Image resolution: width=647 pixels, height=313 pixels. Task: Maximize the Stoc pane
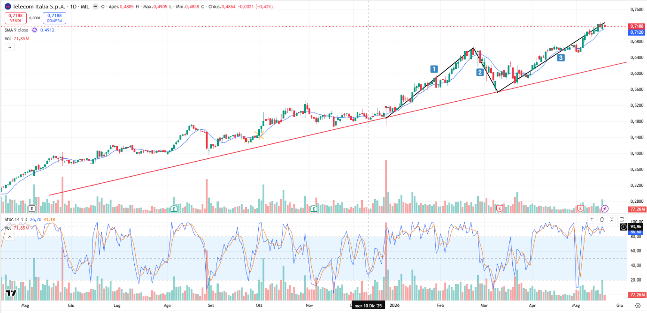(x=622, y=219)
